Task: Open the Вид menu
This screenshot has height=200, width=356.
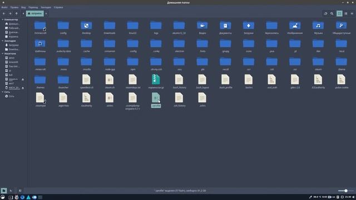Action: tap(23, 7)
